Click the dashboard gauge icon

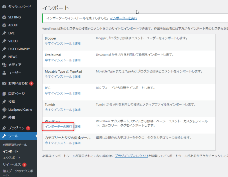pos(4,7)
